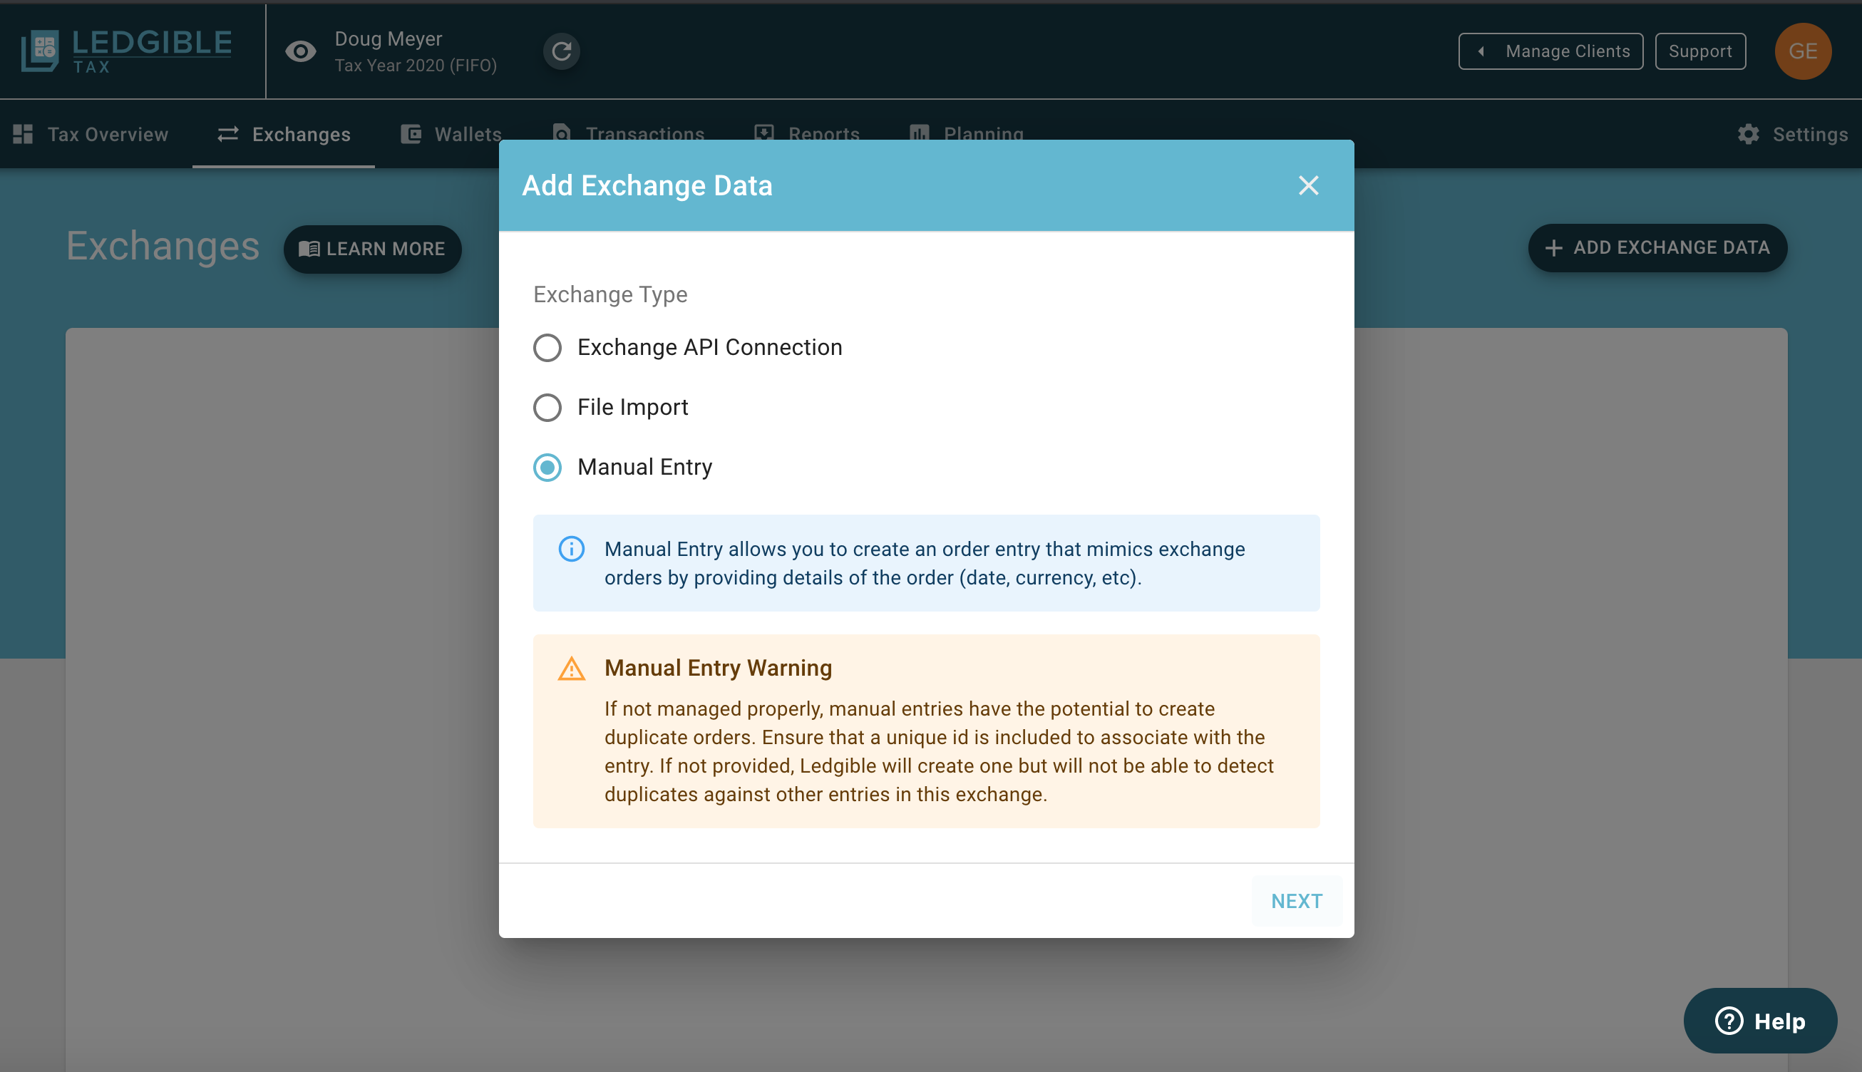Close the Add Exchange Data dialog
The image size is (1862, 1072).
click(1308, 185)
